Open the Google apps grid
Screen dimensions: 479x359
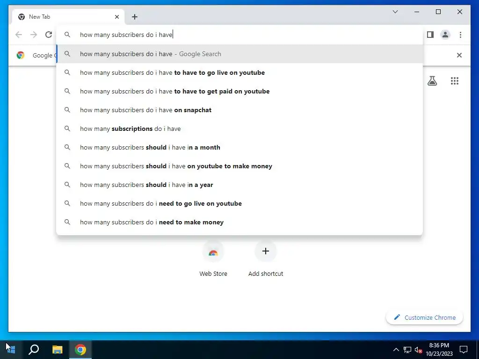(x=455, y=81)
